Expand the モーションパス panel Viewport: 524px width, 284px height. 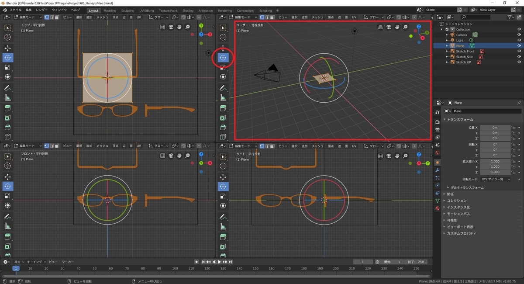tap(458, 214)
